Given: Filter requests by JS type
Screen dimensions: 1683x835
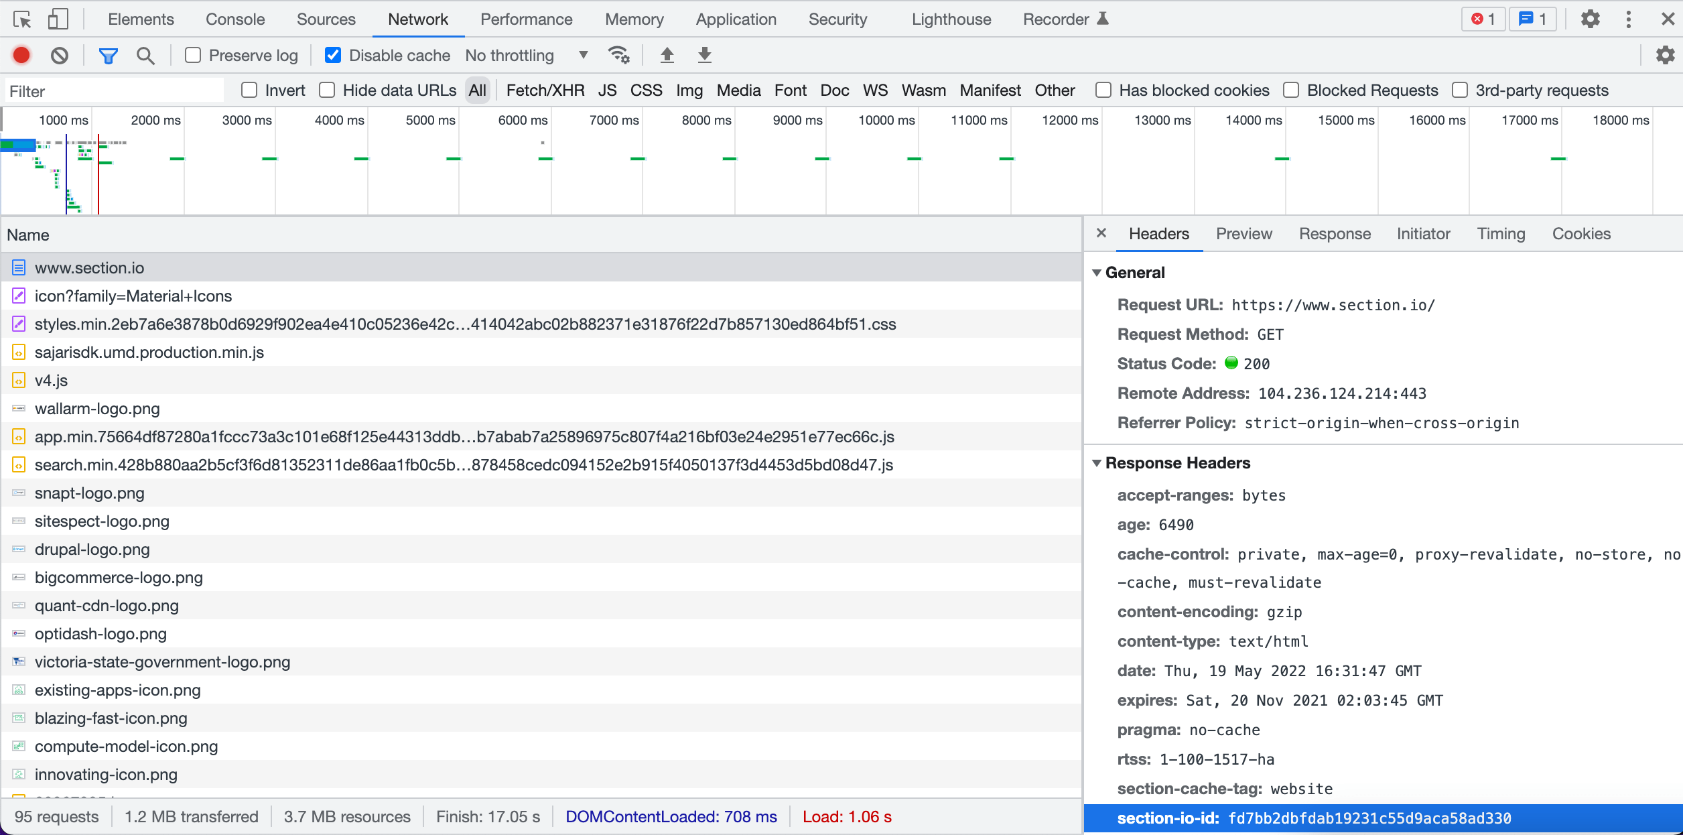Looking at the screenshot, I should pos(608,90).
